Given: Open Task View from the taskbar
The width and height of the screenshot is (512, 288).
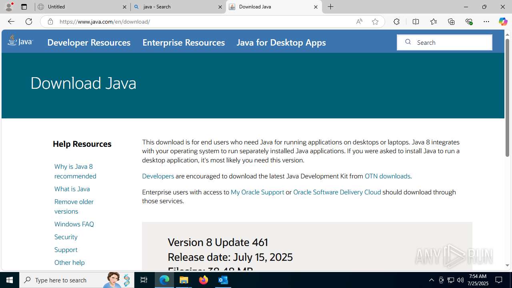Looking at the screenshot, I should (x=144, y=280).
